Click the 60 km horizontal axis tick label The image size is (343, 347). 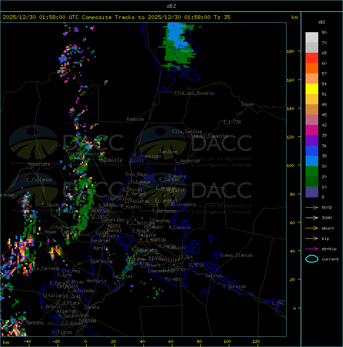(x=171, y=342)
